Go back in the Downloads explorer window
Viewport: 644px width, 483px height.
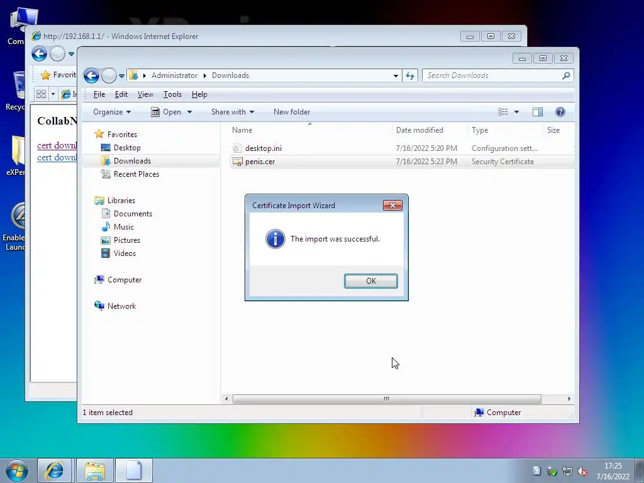pos(91,75)
